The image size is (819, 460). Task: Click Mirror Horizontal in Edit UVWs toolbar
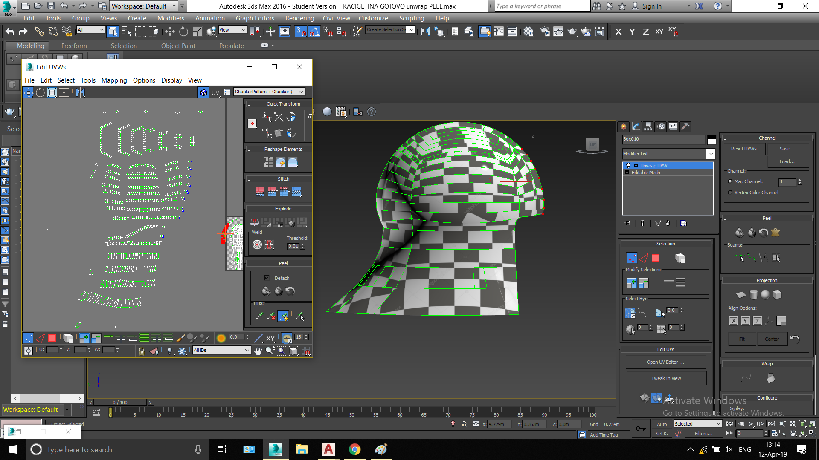point(81,92)
